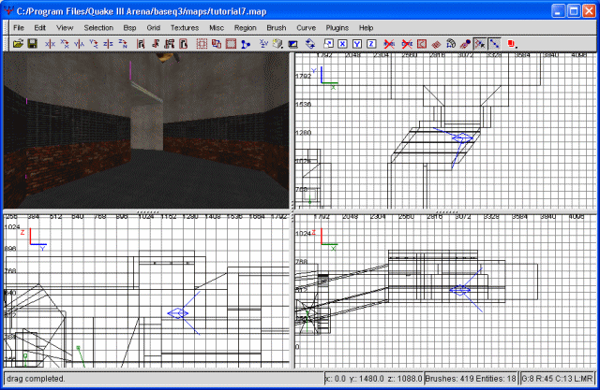
Task: Toggle second crossed-out Don't Select Curved Brushes icon
Action: (x=407, y=44)
